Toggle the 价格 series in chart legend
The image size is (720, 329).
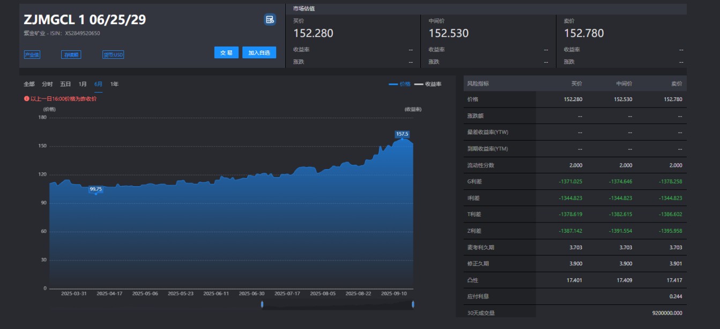point(399,84)
